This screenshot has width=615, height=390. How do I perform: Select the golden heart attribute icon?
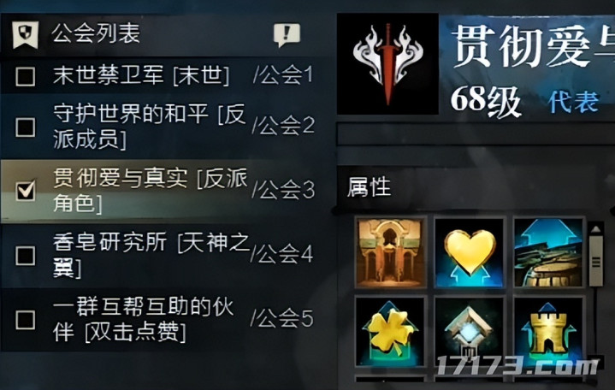pos(469,253)
